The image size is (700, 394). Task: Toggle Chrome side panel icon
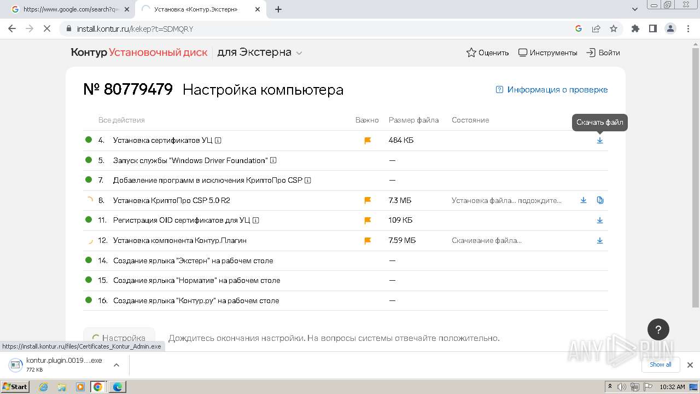[653, 28]
